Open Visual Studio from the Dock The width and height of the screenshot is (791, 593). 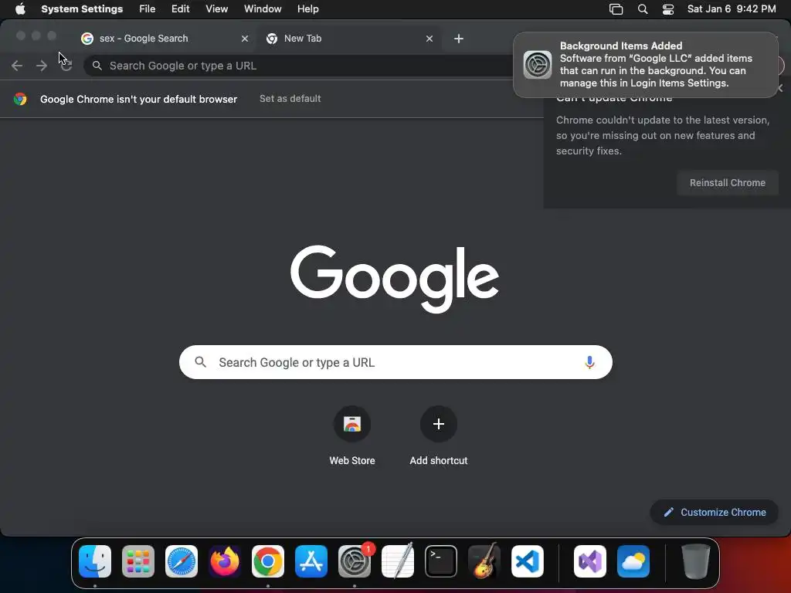point(590,561)
